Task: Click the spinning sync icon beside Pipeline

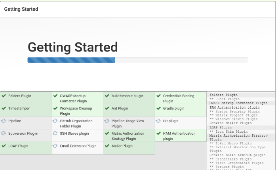Action: [x=4, y=121]
